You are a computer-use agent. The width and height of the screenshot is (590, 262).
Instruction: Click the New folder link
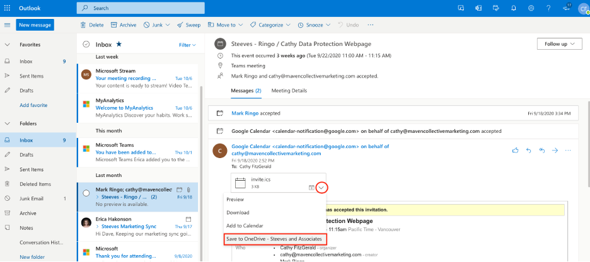[x=32, y=257]
